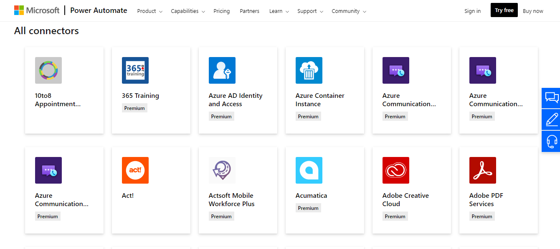This screenshot has height=249, width=560.
Task: Go to the Pricing menu item
Action: (221, 11)
